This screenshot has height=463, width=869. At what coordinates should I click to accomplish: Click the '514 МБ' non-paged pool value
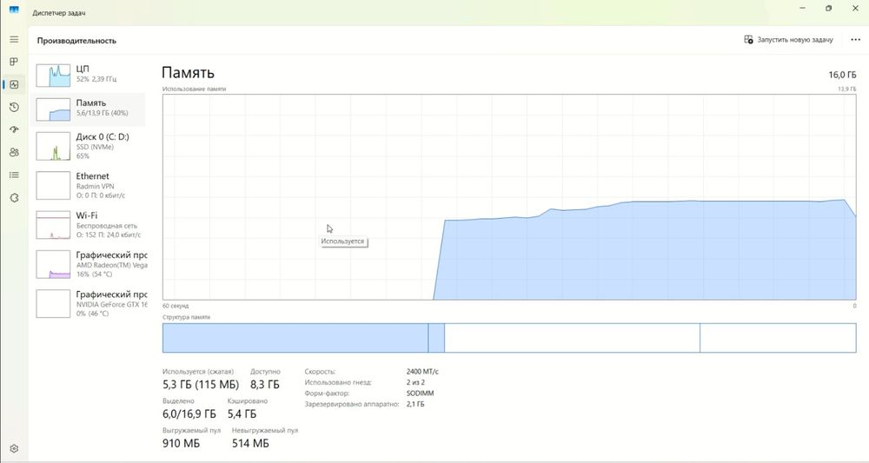pyautogui.click(x=250, y=443)
